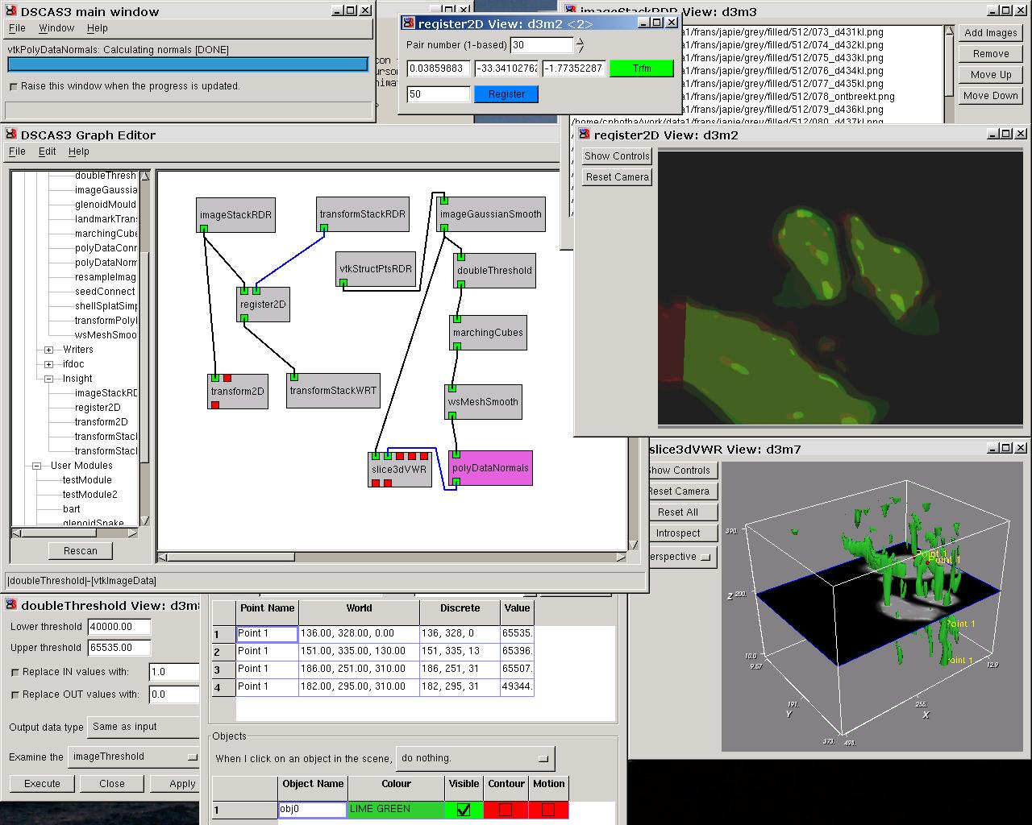Open the Output data type dropdown

(x=144, y=727)
